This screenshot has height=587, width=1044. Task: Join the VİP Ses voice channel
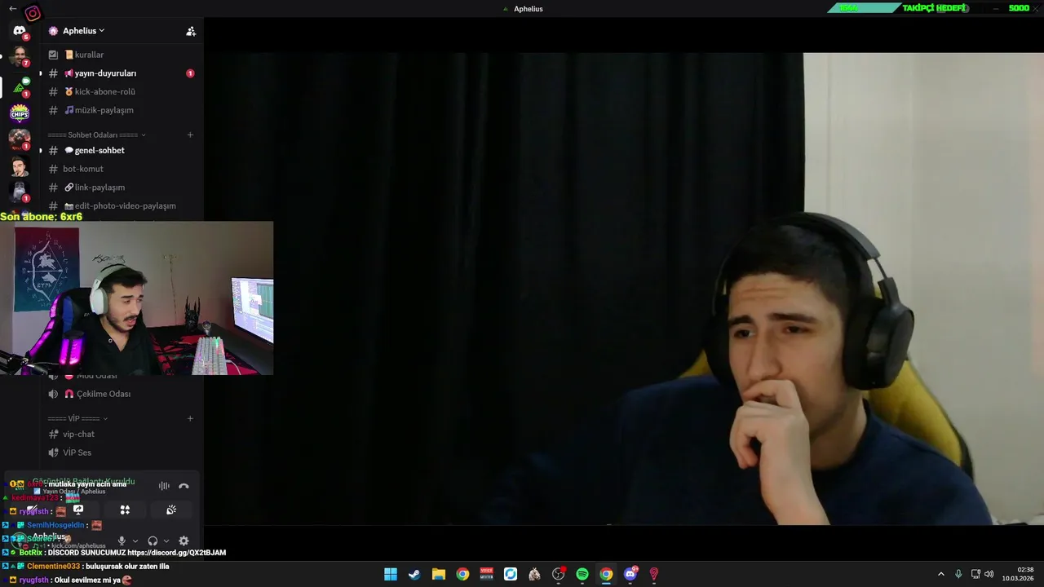click(122, 452)
